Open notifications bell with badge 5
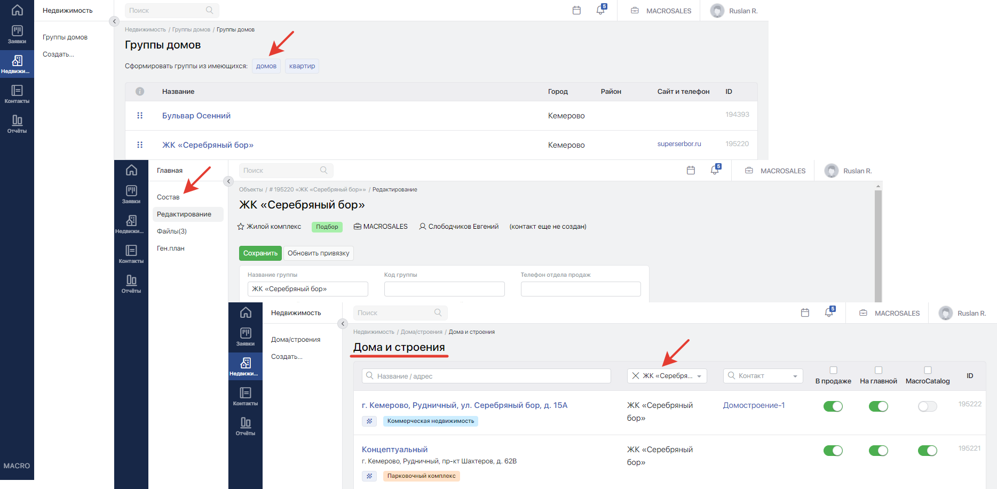Screen dimensions: 997x489 coord(601,10)
